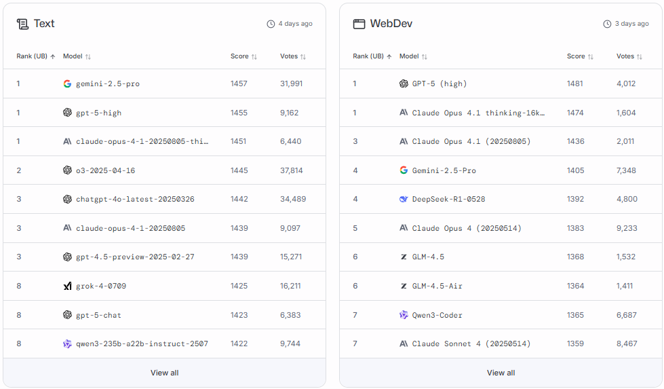Viewport: 664px width, 389px height.
Task: Select gpt-5-chat model name
Action: pos(98,315)
